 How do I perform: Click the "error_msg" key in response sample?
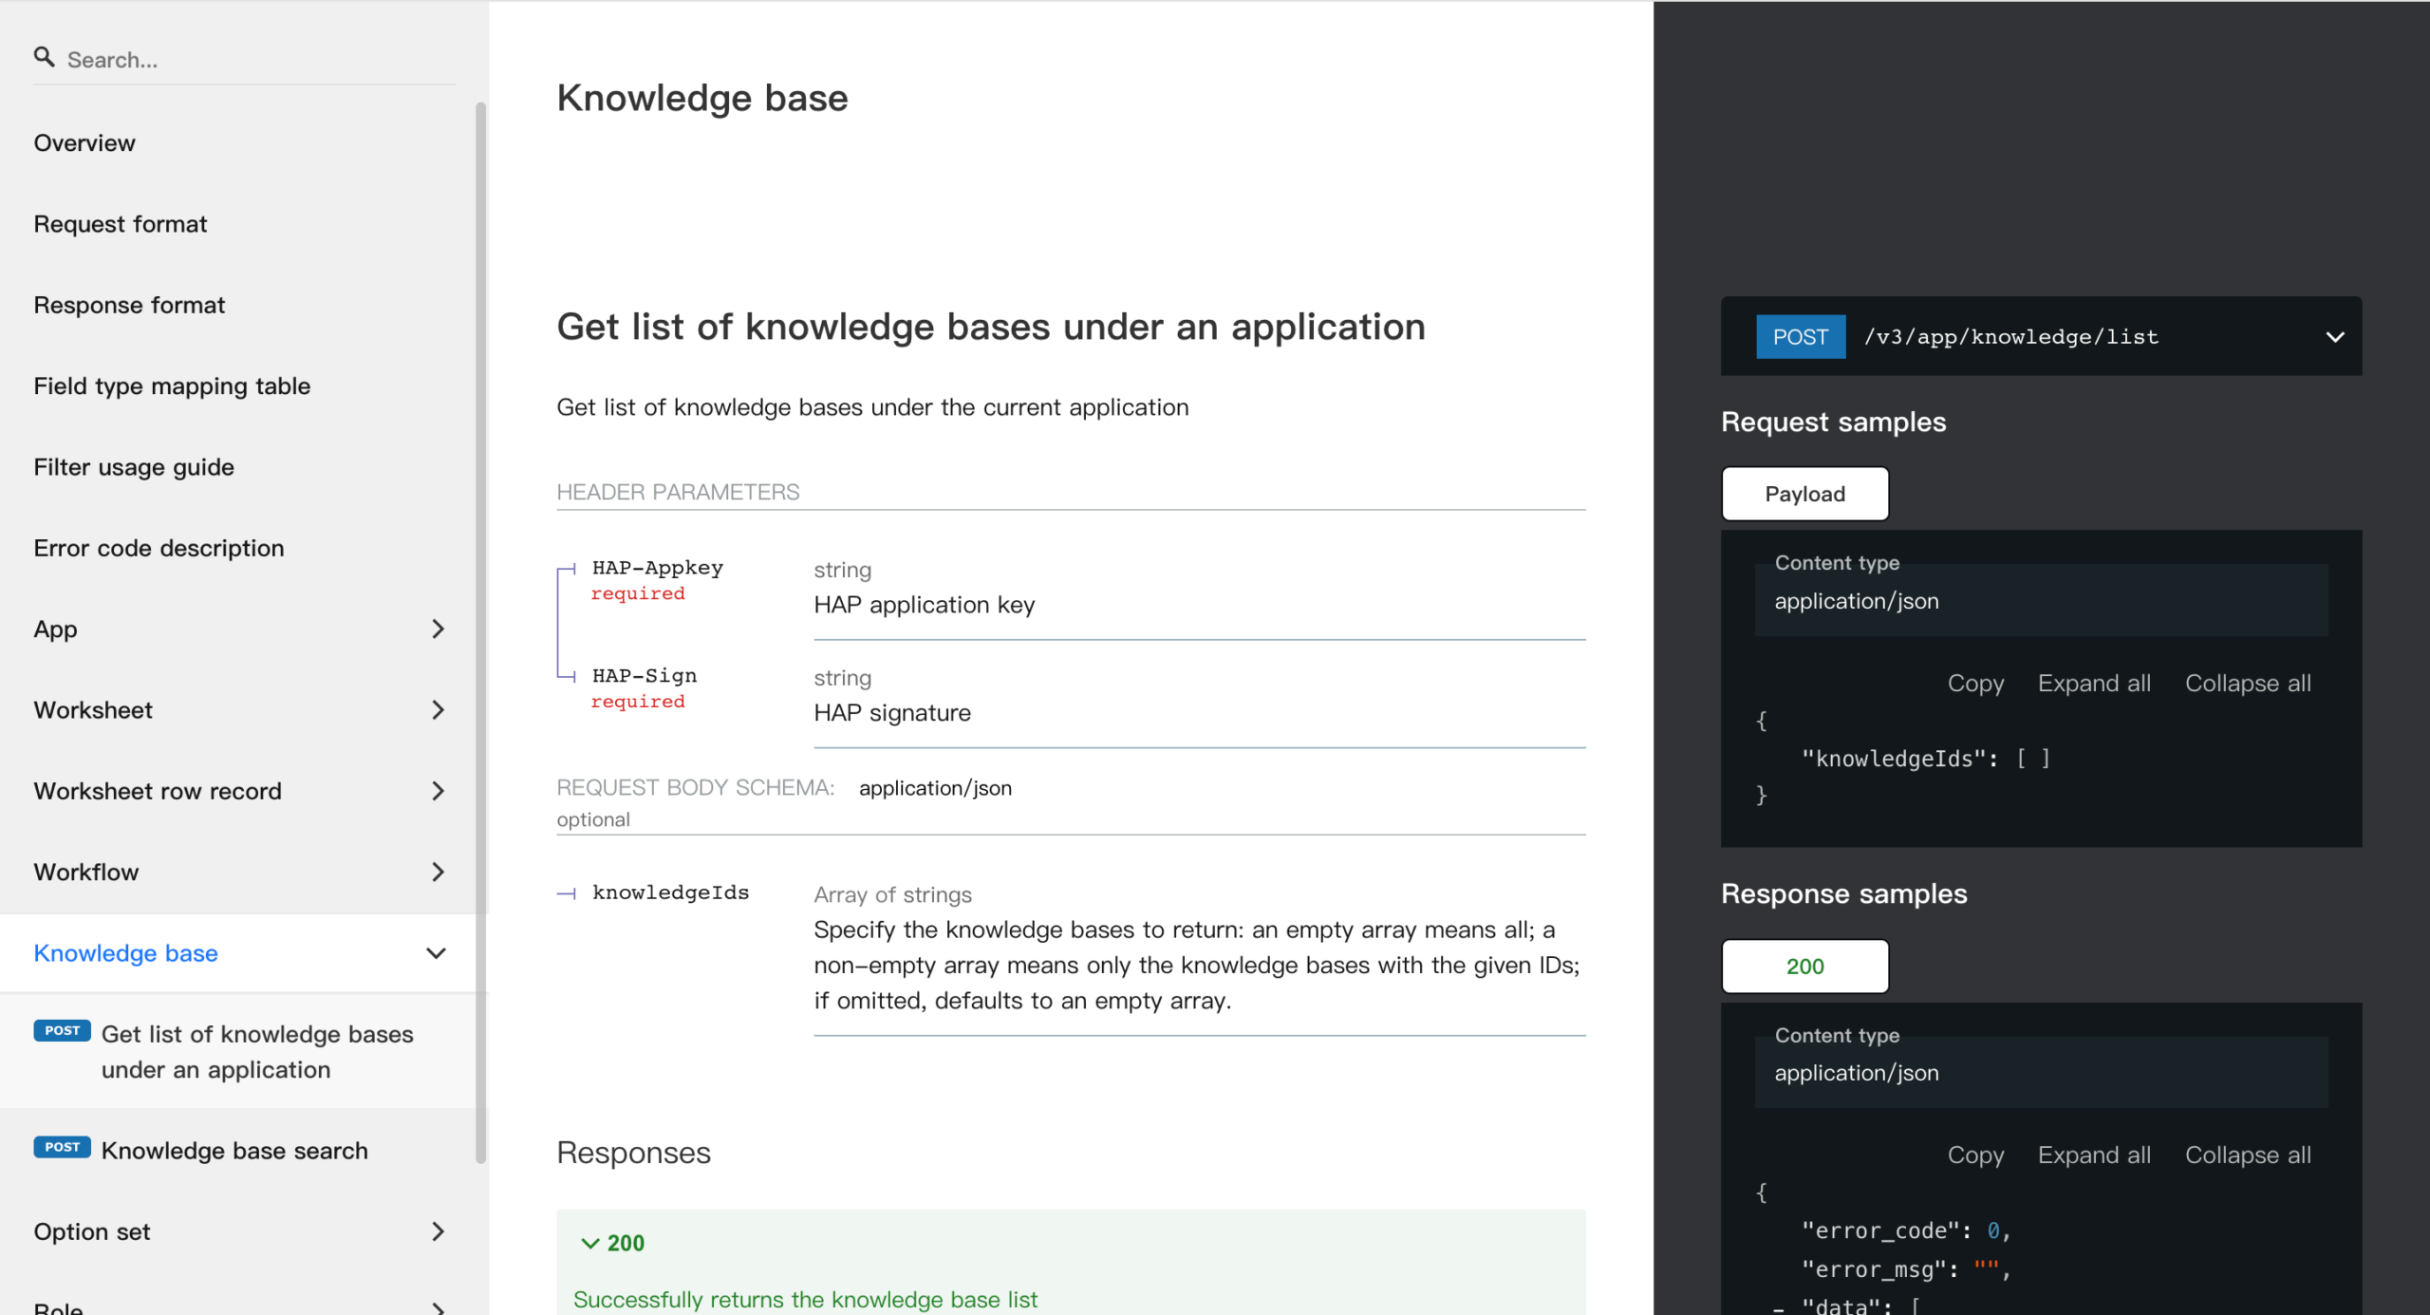coord(1873,1269)
